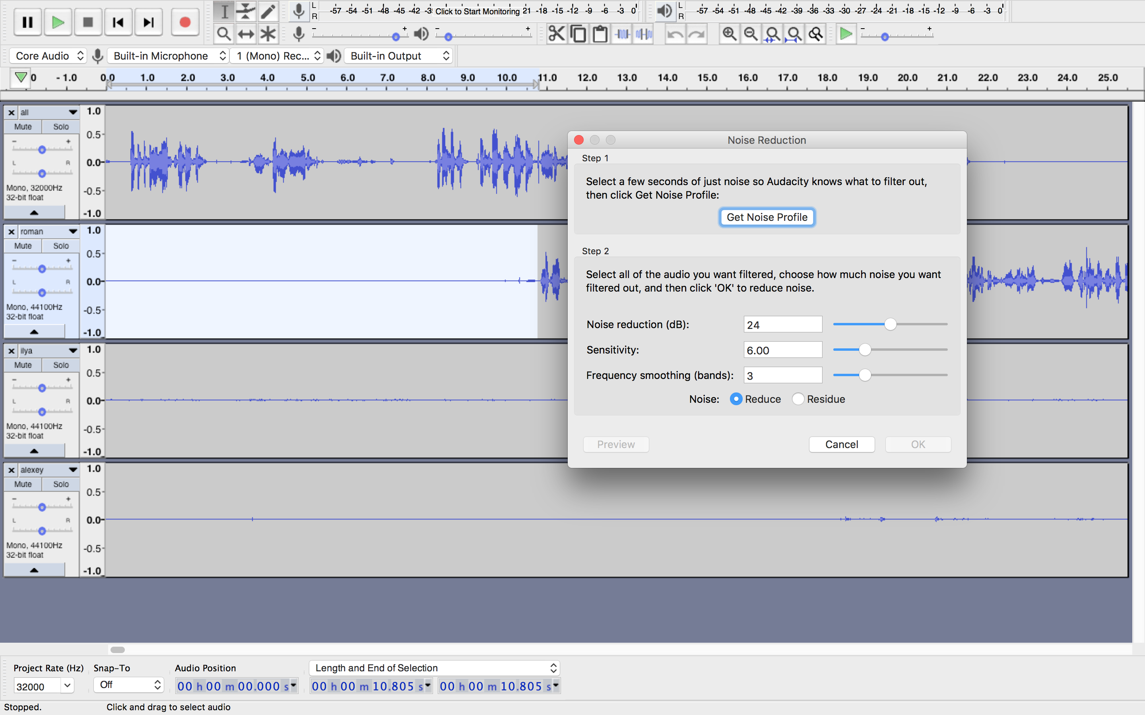Screen dimensions: 1145x715
Task: Mute the roman track
Action: 23,246
